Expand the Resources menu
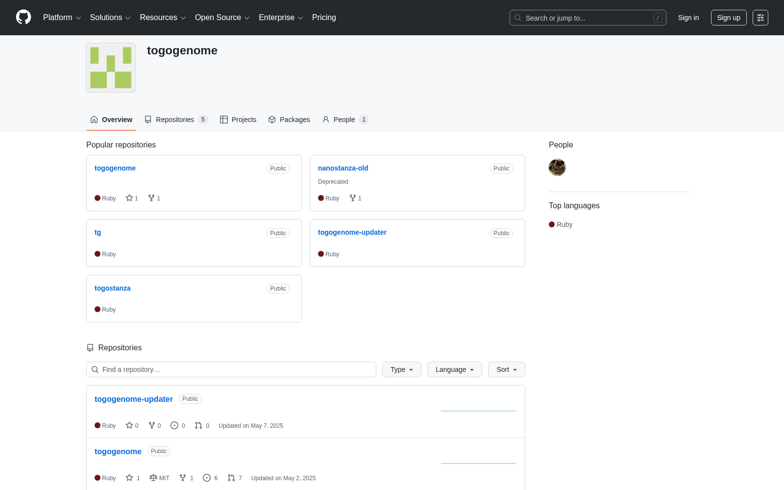The image size is (784, 490). coord(163,18)
